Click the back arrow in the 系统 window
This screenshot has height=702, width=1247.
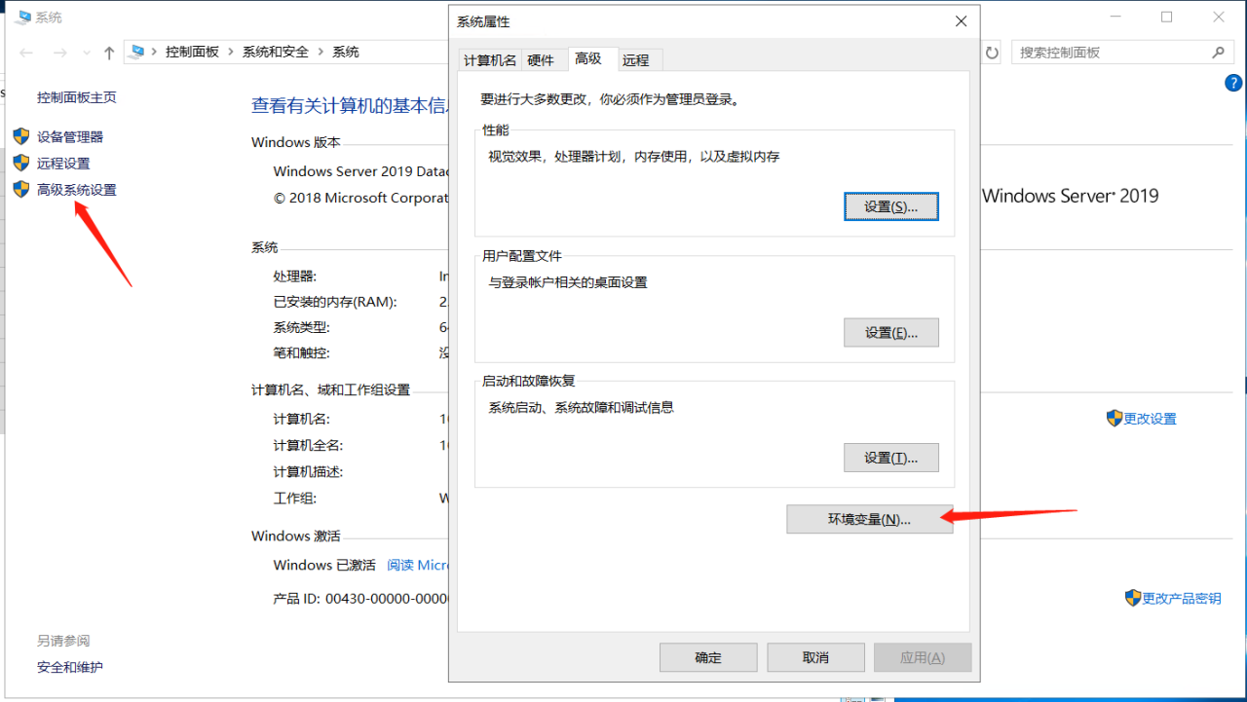click(26, 53)
